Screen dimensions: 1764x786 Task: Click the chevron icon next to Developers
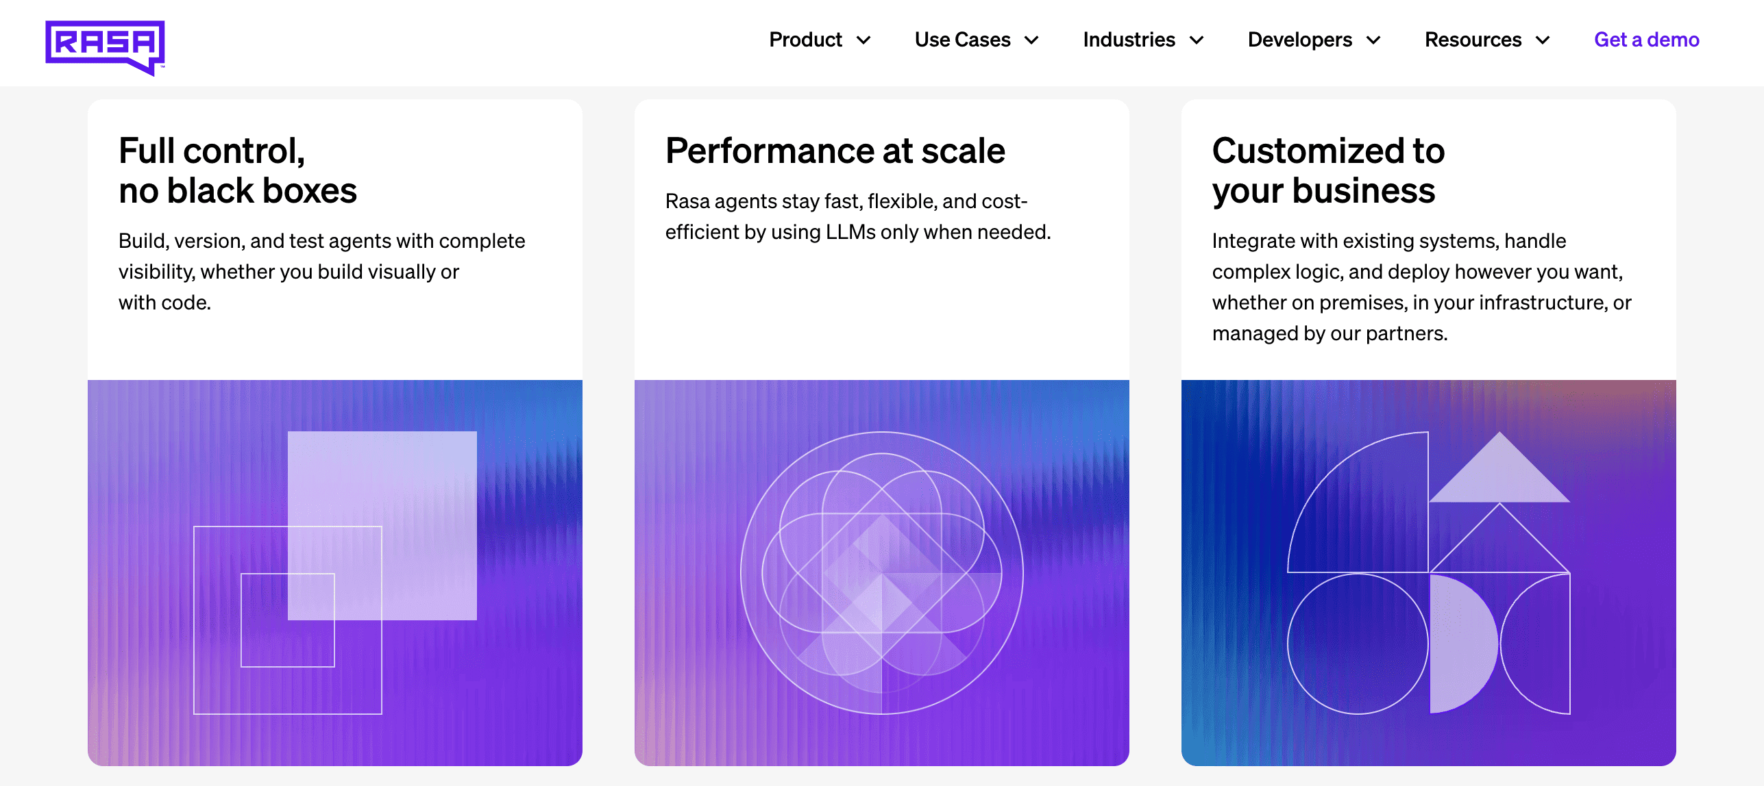[x=1374, y=41]
